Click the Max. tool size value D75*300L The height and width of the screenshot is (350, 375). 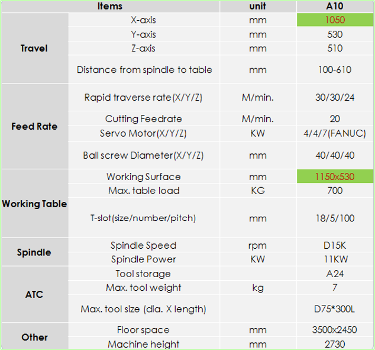335,309
